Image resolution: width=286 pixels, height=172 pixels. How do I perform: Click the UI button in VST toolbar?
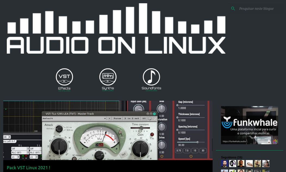pyautogui.click(x=144, y=118)
